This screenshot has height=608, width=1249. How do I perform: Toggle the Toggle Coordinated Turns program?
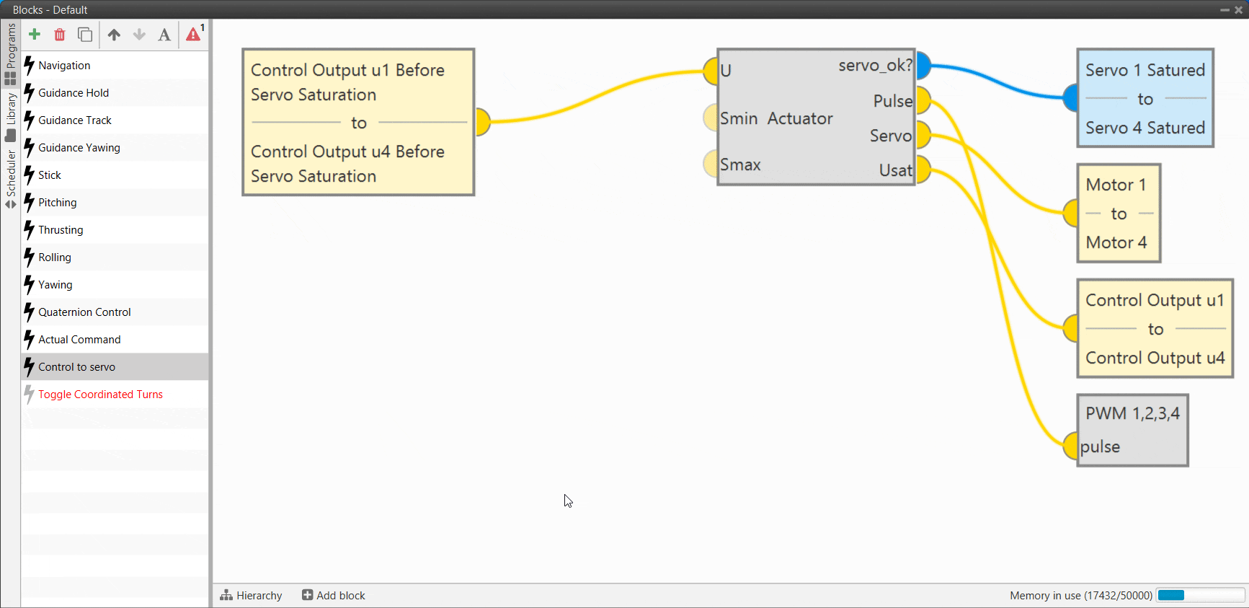[100, 395]
